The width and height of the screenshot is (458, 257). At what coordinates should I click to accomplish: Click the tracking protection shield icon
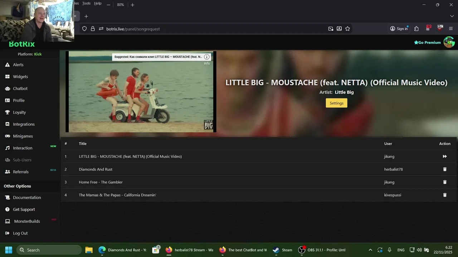pyautogui.click(x=84, y=29)
